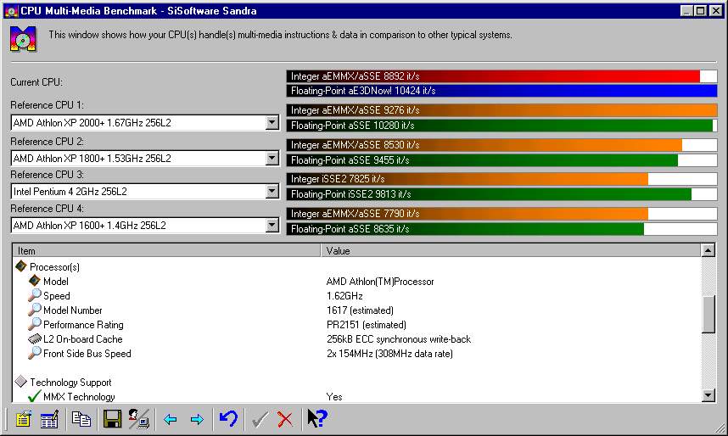
Task: Select the 'Yes' value for MMX Technology
Action: pyautogui.click(x=334, y=396)
